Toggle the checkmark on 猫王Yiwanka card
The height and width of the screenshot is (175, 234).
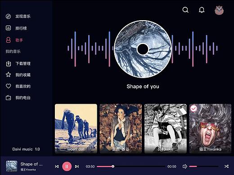coord(193,108)
